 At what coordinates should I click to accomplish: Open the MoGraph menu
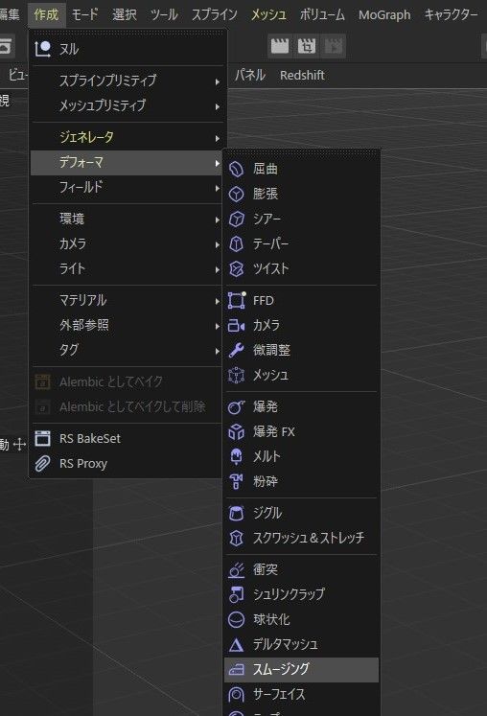(384, 14)
